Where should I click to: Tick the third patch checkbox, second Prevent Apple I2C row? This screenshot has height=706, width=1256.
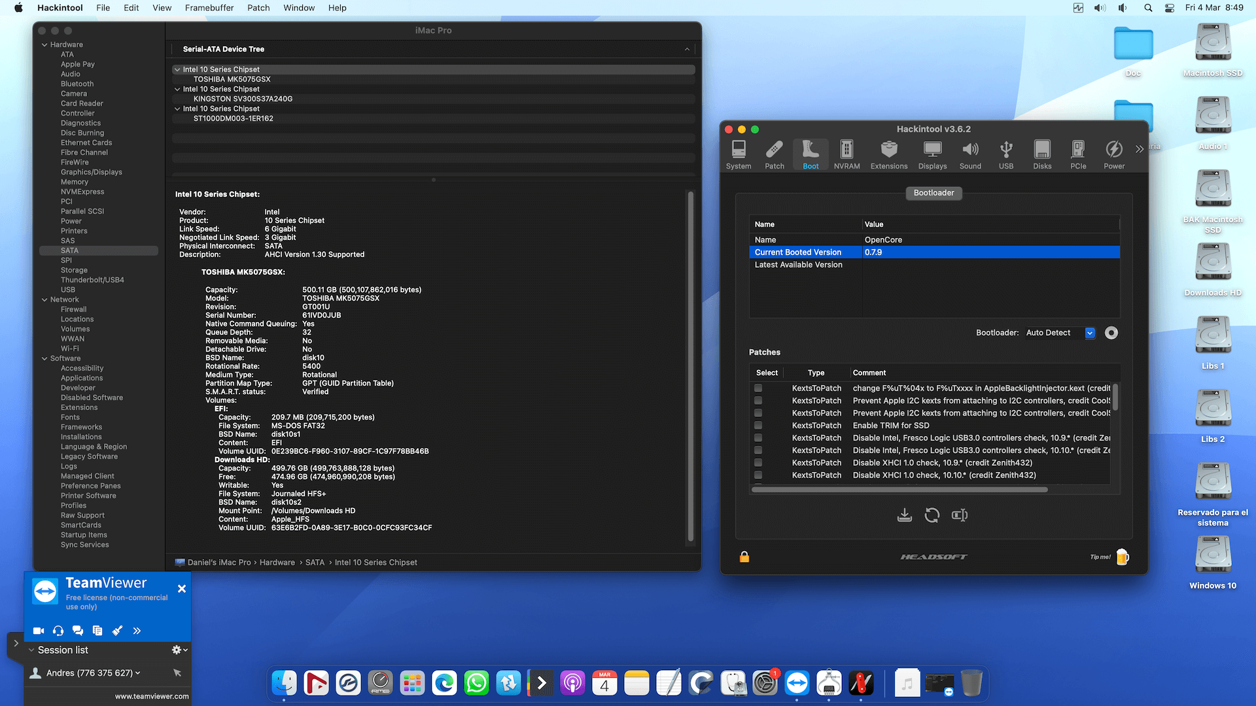click(758, 413)
